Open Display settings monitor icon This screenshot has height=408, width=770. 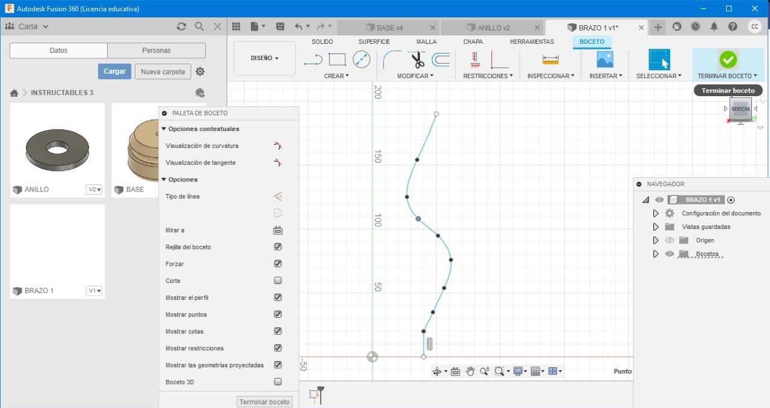(517, 371)
